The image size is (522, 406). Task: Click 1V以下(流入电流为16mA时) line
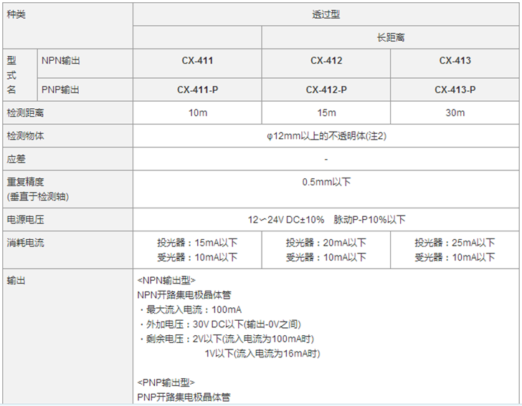[262, 354]
